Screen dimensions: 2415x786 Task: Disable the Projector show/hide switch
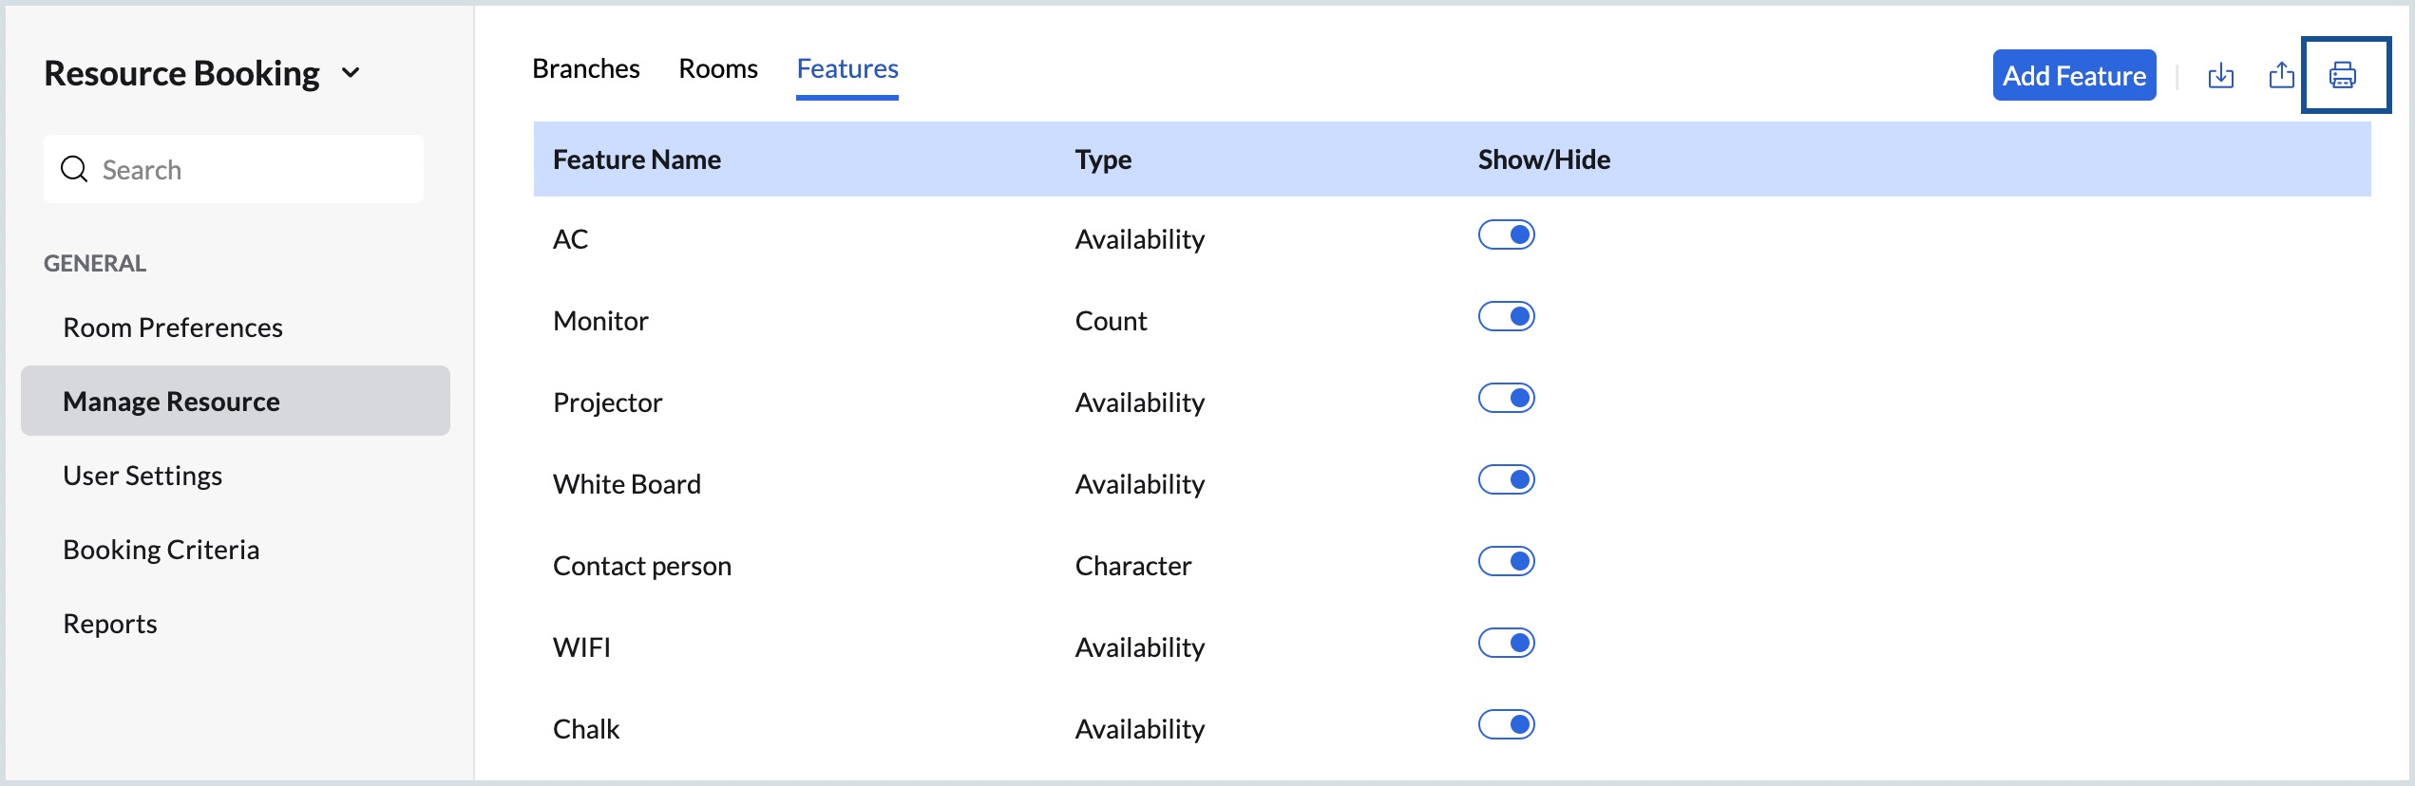pyautogui.click(x=1506, y=398)
